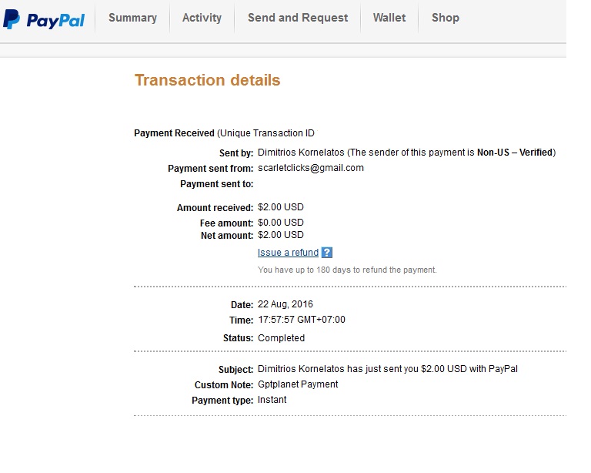Viewport: 591px width, 473px height.
Task: Click the date 22 Aug, 2016
Action: [285, 304]
